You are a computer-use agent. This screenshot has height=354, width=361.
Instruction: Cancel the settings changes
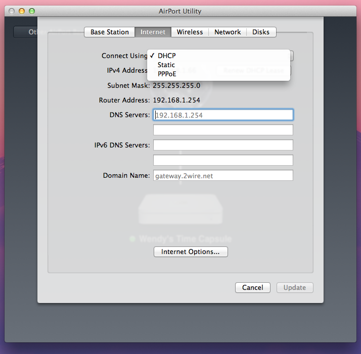(x=253, y=287)
